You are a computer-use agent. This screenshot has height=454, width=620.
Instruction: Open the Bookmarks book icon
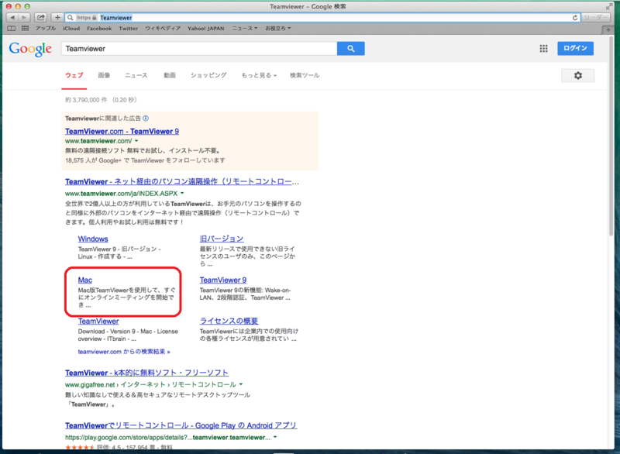11,28
